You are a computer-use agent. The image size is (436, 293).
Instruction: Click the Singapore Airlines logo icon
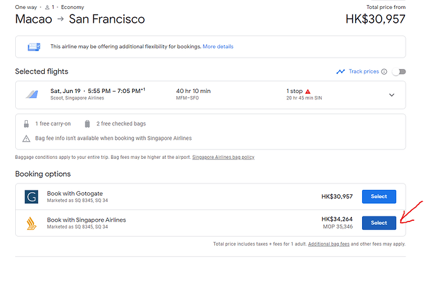[x=32, y=223]
